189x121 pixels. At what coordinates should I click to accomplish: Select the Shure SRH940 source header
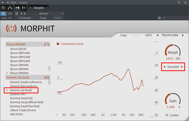[x=28, y=44]
